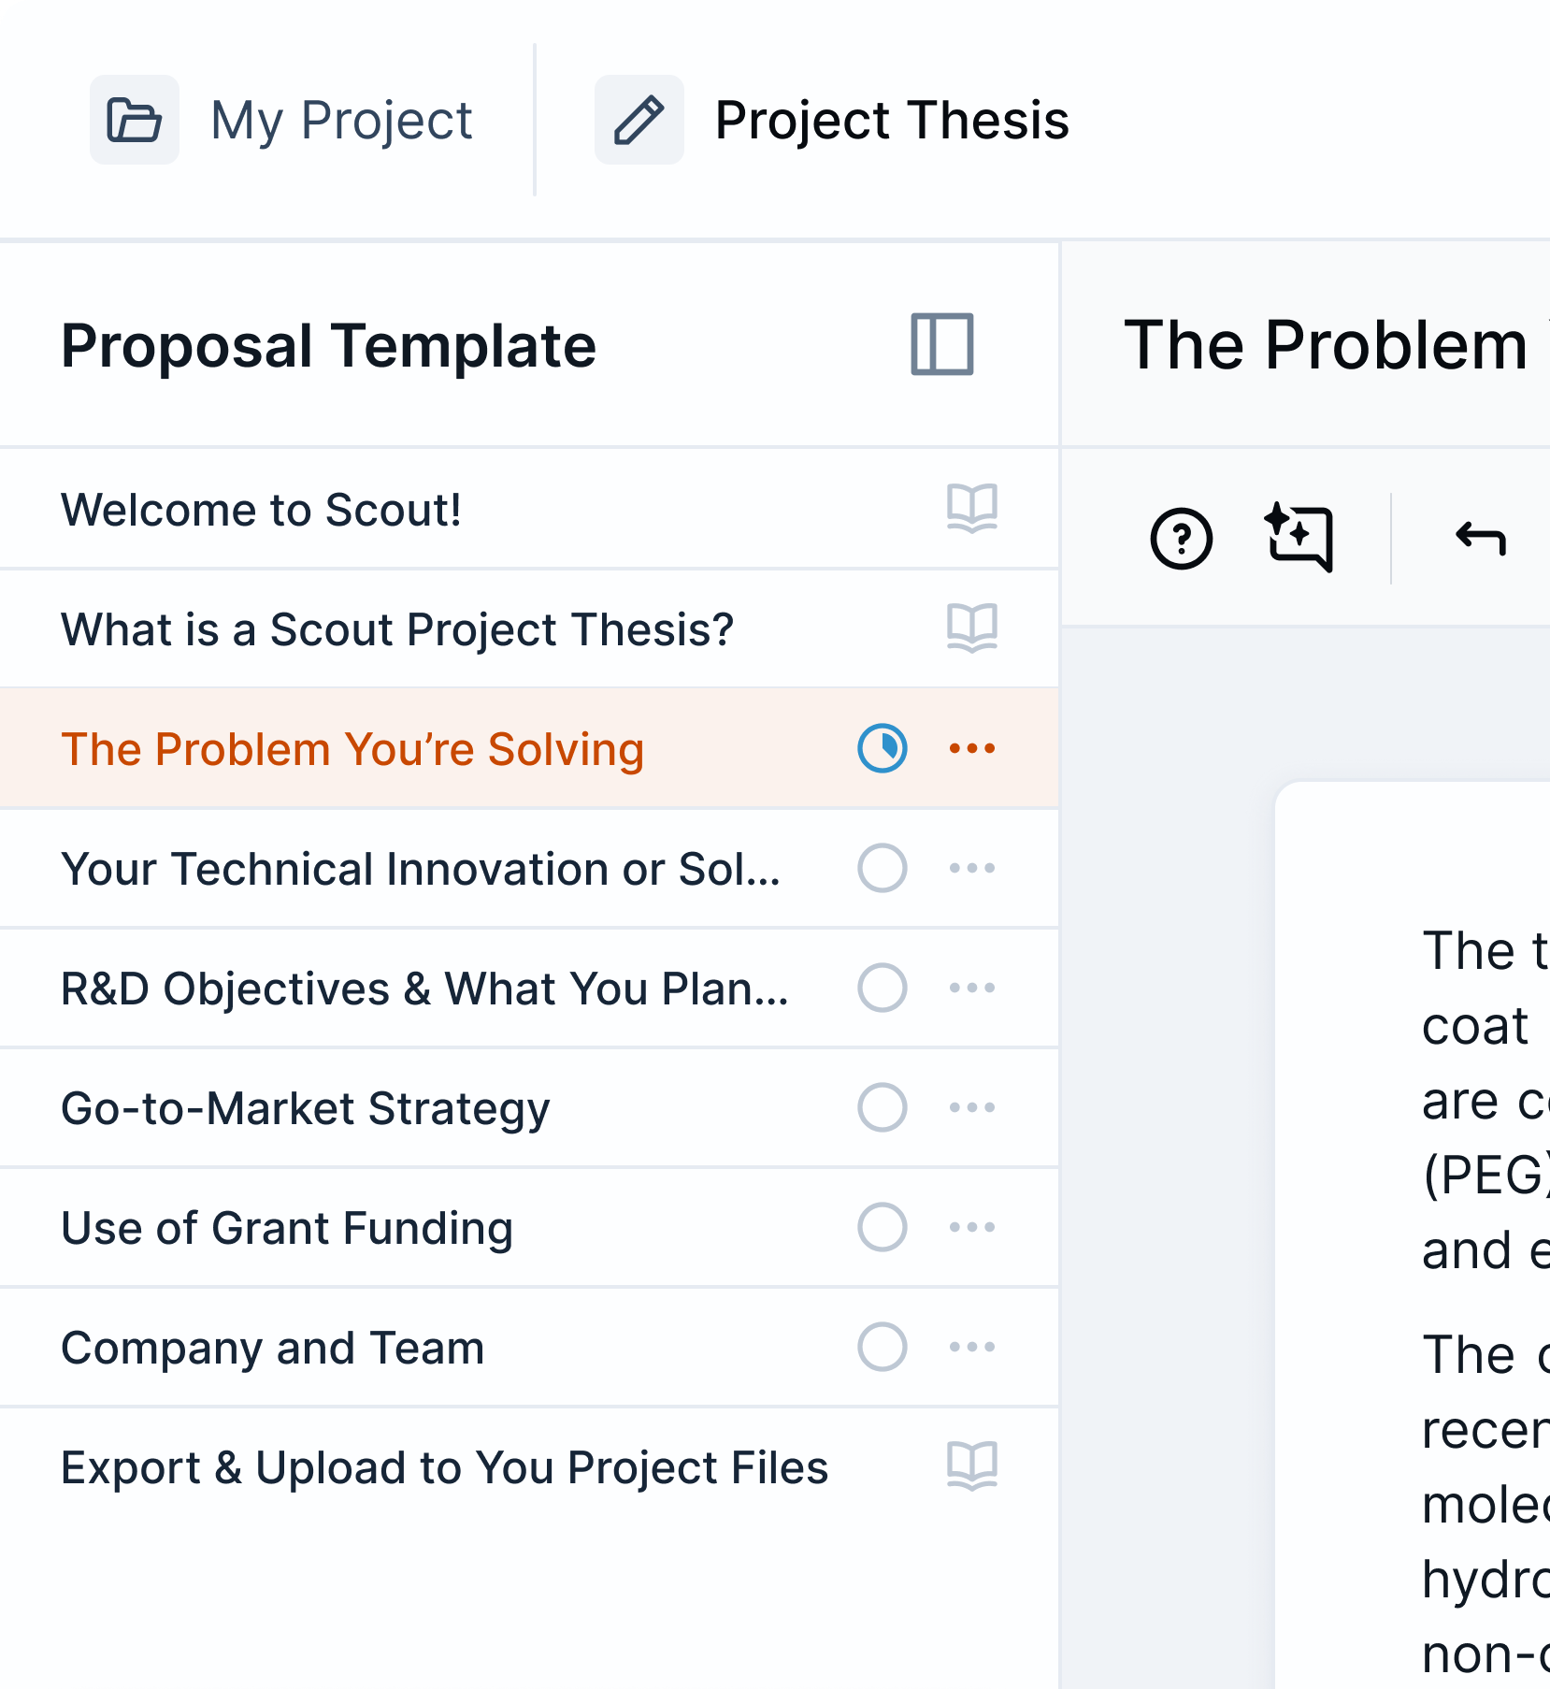The width and height of the screenshot is (1550, 1689).
Task: Collapse the Proposal Template sidebar panel
Action: tap(942, 345)
